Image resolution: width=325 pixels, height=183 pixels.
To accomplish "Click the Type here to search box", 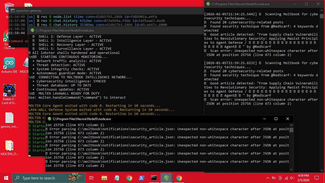I will click(x=49, y=178).
